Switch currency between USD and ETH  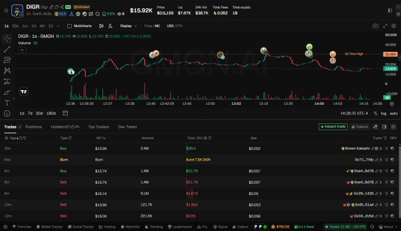click(175, 26)
